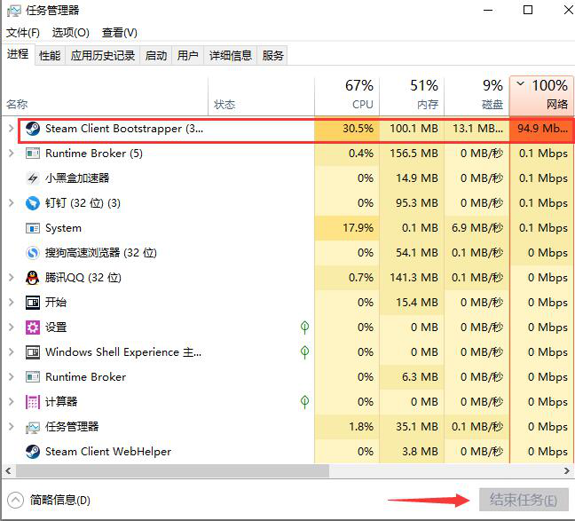Sort by the 内存 column header
575x521 pixels.
pyautogui.click(x=412, y=95)
